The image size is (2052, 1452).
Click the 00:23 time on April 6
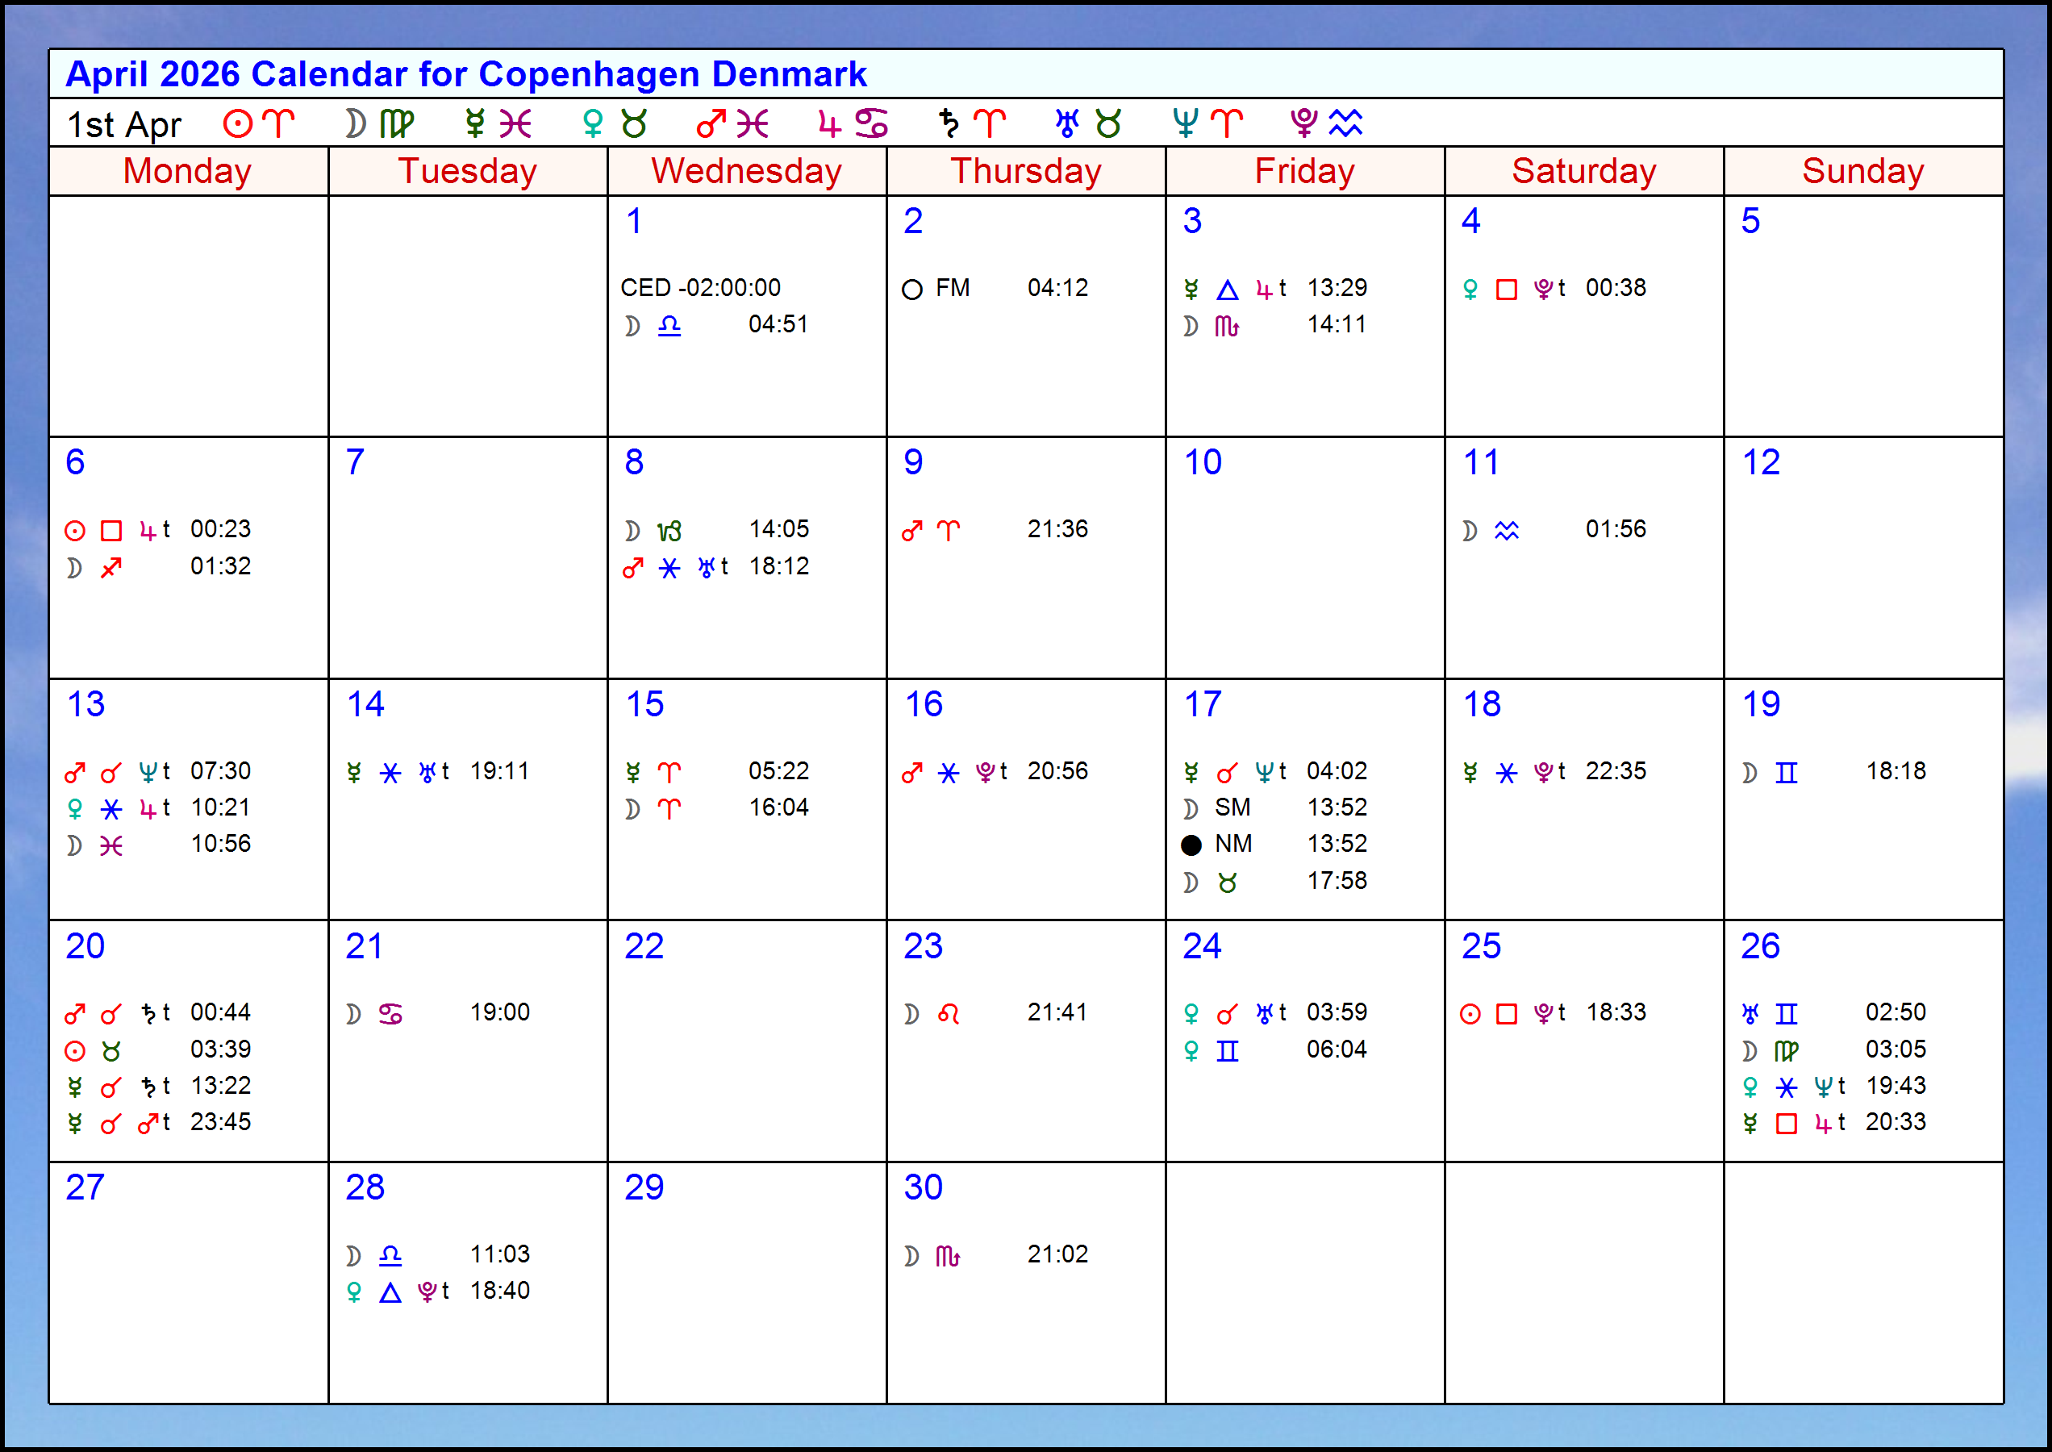[221, 529]
